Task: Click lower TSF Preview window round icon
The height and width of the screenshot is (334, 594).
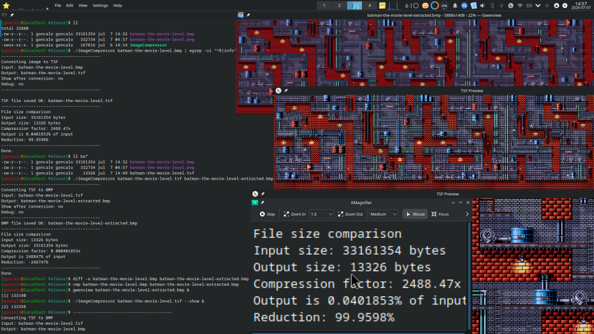Action: [x=255, y=194]
